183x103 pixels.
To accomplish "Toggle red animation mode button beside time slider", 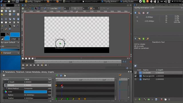I will (x=131, y=62).
